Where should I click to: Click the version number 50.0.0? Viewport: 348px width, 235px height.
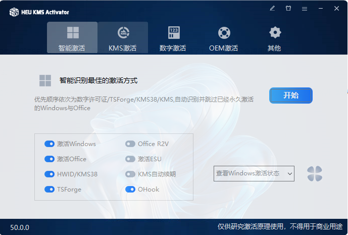pos(20,227)
